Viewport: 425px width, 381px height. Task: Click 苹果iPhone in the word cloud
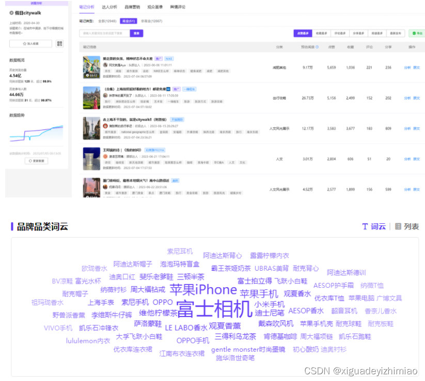(x=203, y=290)
